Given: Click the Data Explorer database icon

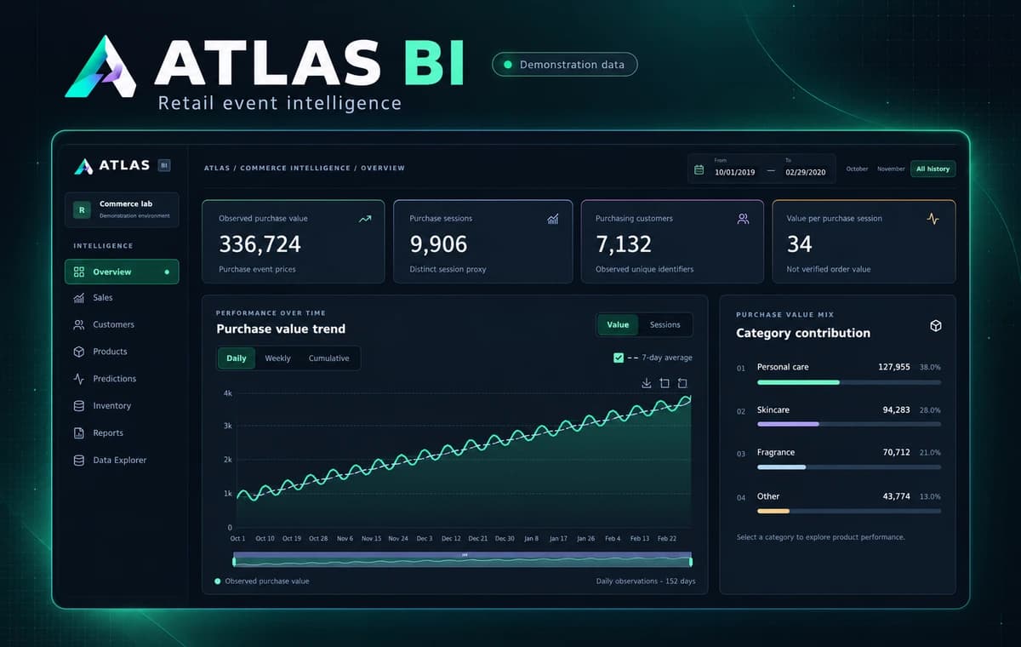Looking at the screenshot, I should (x=79, y=461).
